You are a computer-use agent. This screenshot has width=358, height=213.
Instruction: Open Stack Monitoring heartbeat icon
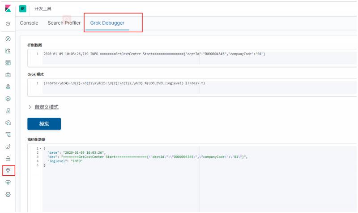(8, 183)
